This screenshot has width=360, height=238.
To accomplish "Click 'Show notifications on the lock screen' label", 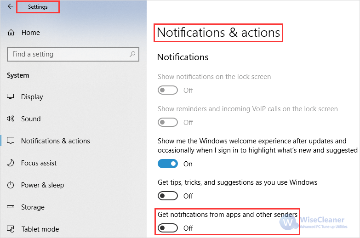I will [214, 77].
